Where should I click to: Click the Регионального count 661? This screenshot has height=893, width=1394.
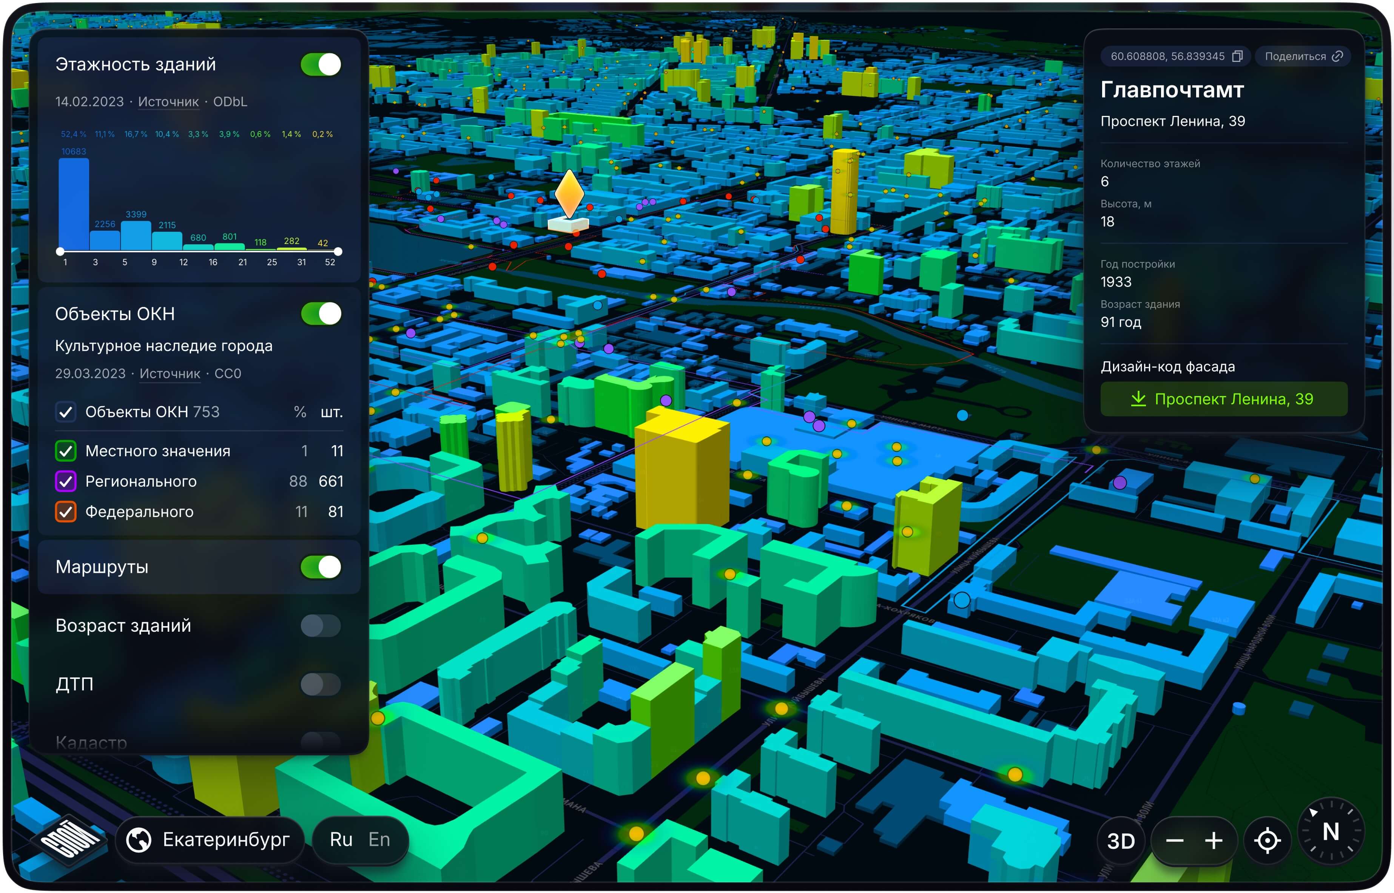[331, 481]
